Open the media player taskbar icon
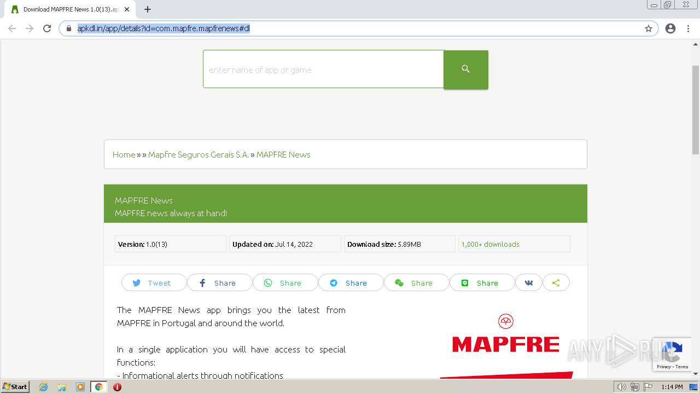 [x=80, y=387]
